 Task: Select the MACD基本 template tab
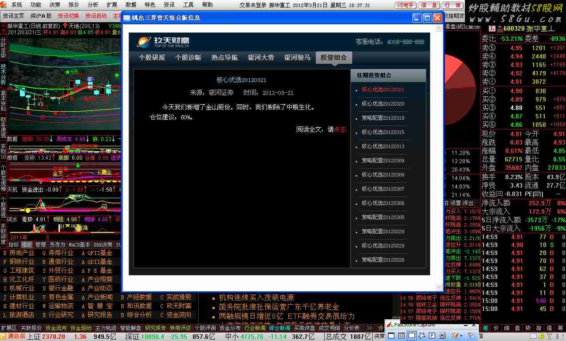tap(79, 245)
